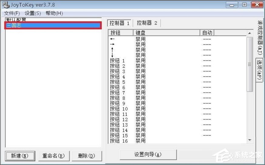Select the 按钮 11 row
This screenshot has height=165, width=265.
tap(177, 114)
